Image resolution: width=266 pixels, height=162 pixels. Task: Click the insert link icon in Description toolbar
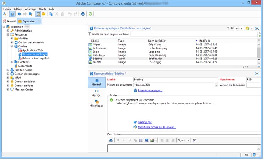(146, 140)
